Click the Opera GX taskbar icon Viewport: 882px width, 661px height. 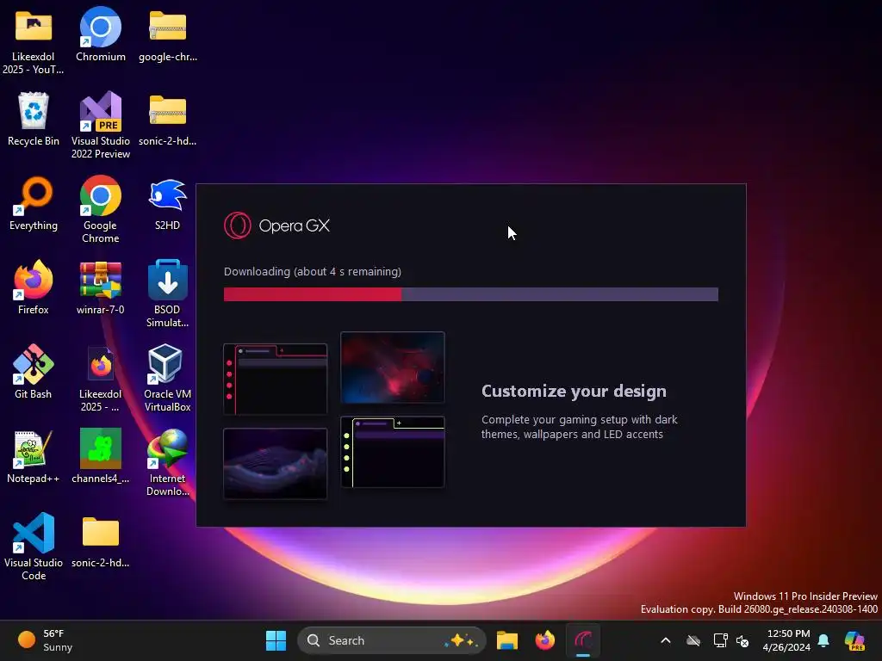[583, 640]
